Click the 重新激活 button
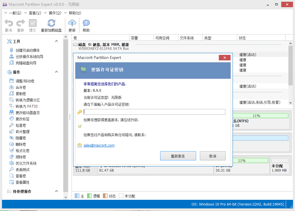Screen dimensions: 295x211 [178, 156]
